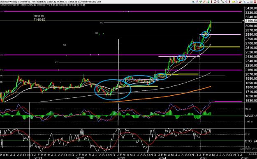The width and height of the screenshot is (257, 159).
Task: Click the current price tag 3160.50
Action: [x=251, y=21]
